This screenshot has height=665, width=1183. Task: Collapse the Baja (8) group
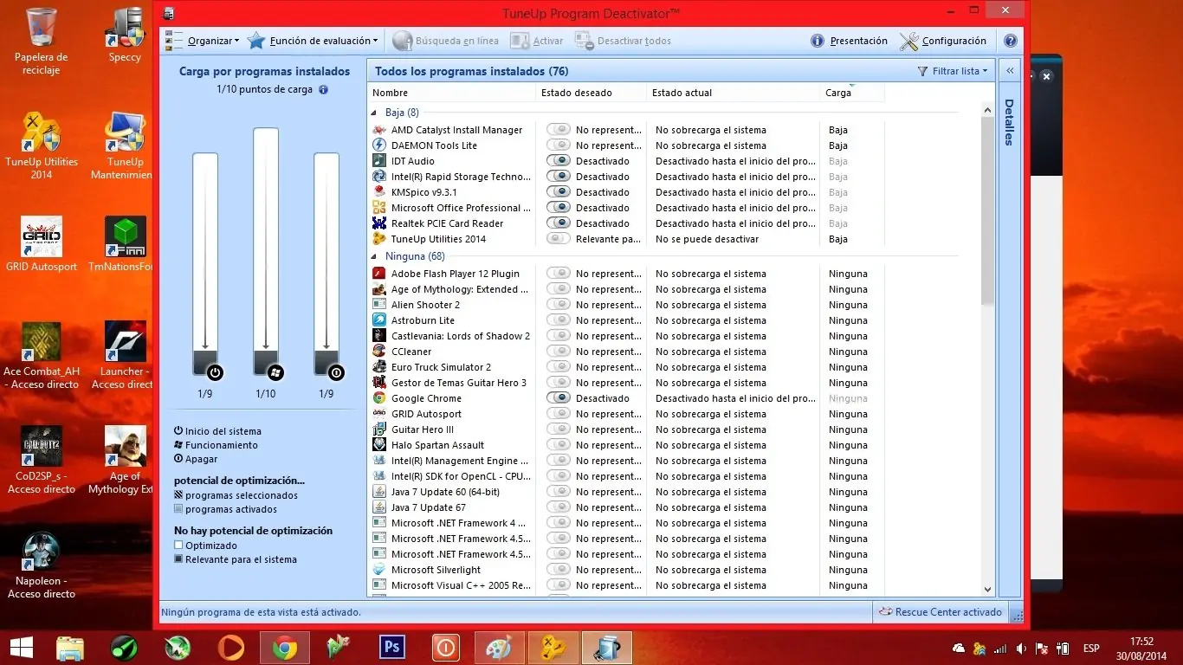[375, 113]
